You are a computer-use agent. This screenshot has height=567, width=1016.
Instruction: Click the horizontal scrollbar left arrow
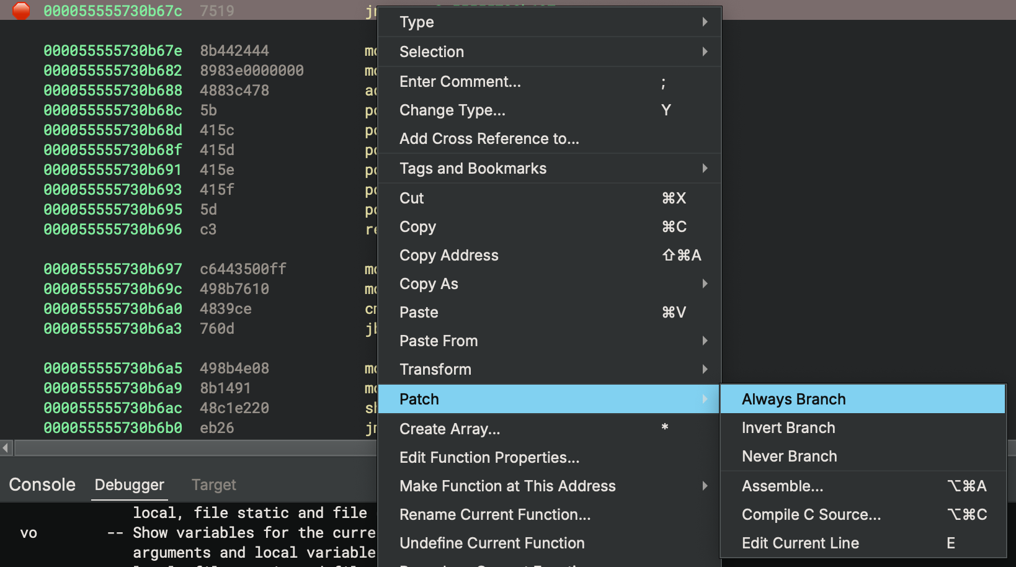[x=6, y=447]
